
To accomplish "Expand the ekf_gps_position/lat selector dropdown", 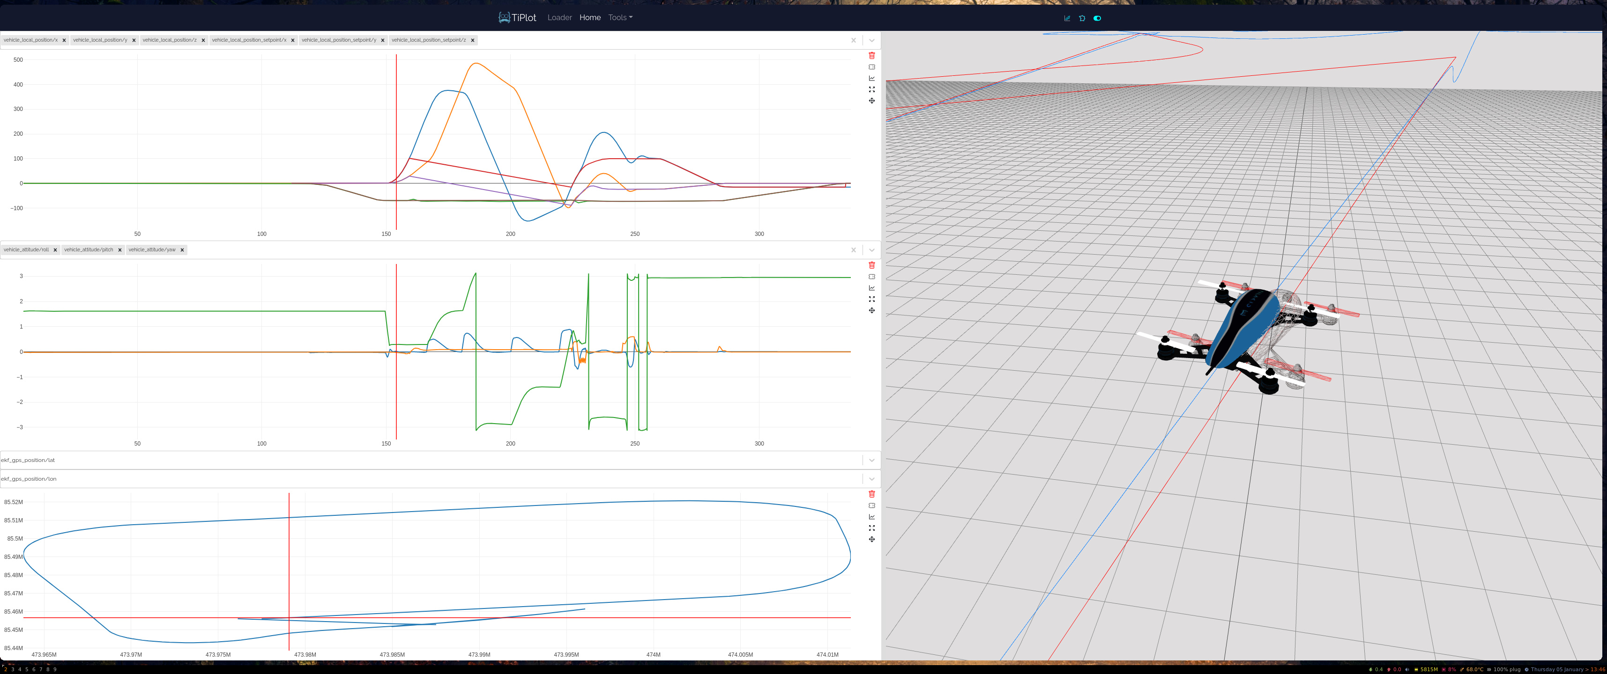I will click(871, 460).
